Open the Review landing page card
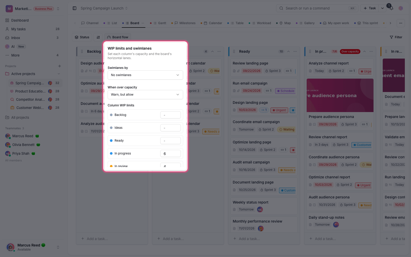Screen dimensions: 411x257 [264, 68]
